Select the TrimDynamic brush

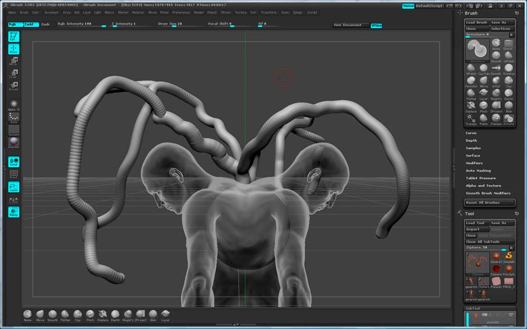click(x=508, y=69)
